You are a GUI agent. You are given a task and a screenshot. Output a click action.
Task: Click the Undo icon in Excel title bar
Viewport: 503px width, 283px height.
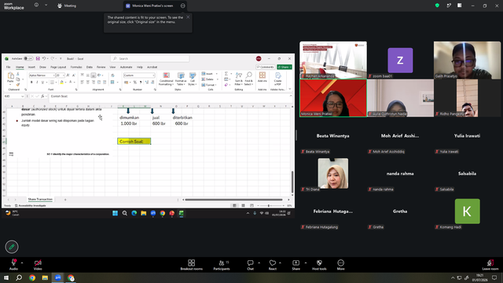[44, 59]
